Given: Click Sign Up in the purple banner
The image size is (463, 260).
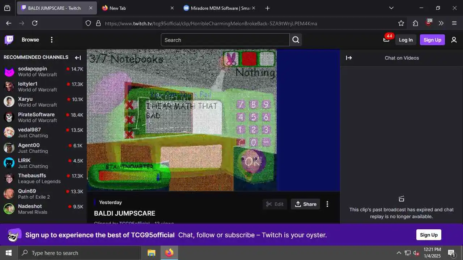Looking at the screenshot, I should point(429,235).
